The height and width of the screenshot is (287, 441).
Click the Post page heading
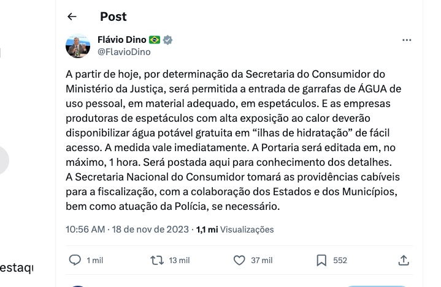pos(113,17)
